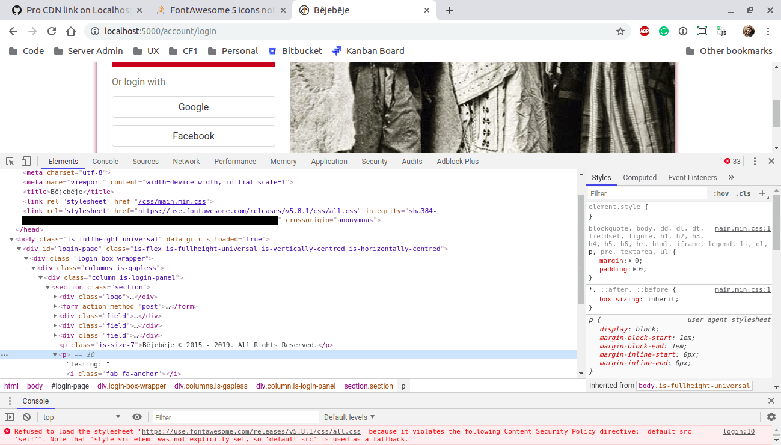This screenshot has height=445, width=781.
Task: Toggle the device toolbar
Action: pos(25,161)
